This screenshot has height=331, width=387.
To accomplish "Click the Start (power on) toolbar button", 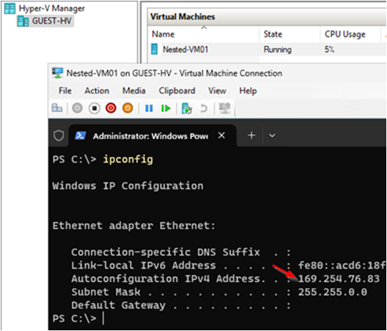I will coord(77,108).
